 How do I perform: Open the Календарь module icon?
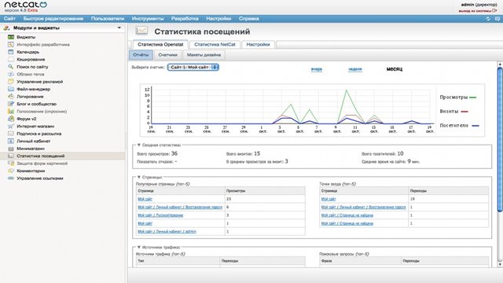[x=11, y=52]
